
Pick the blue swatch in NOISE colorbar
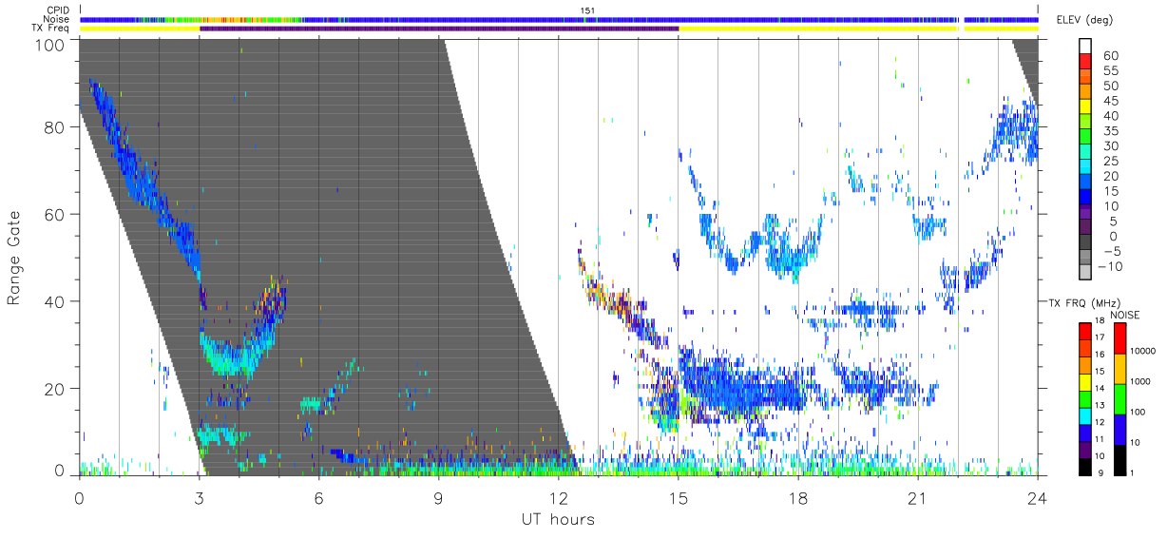tap(1119, 430)
